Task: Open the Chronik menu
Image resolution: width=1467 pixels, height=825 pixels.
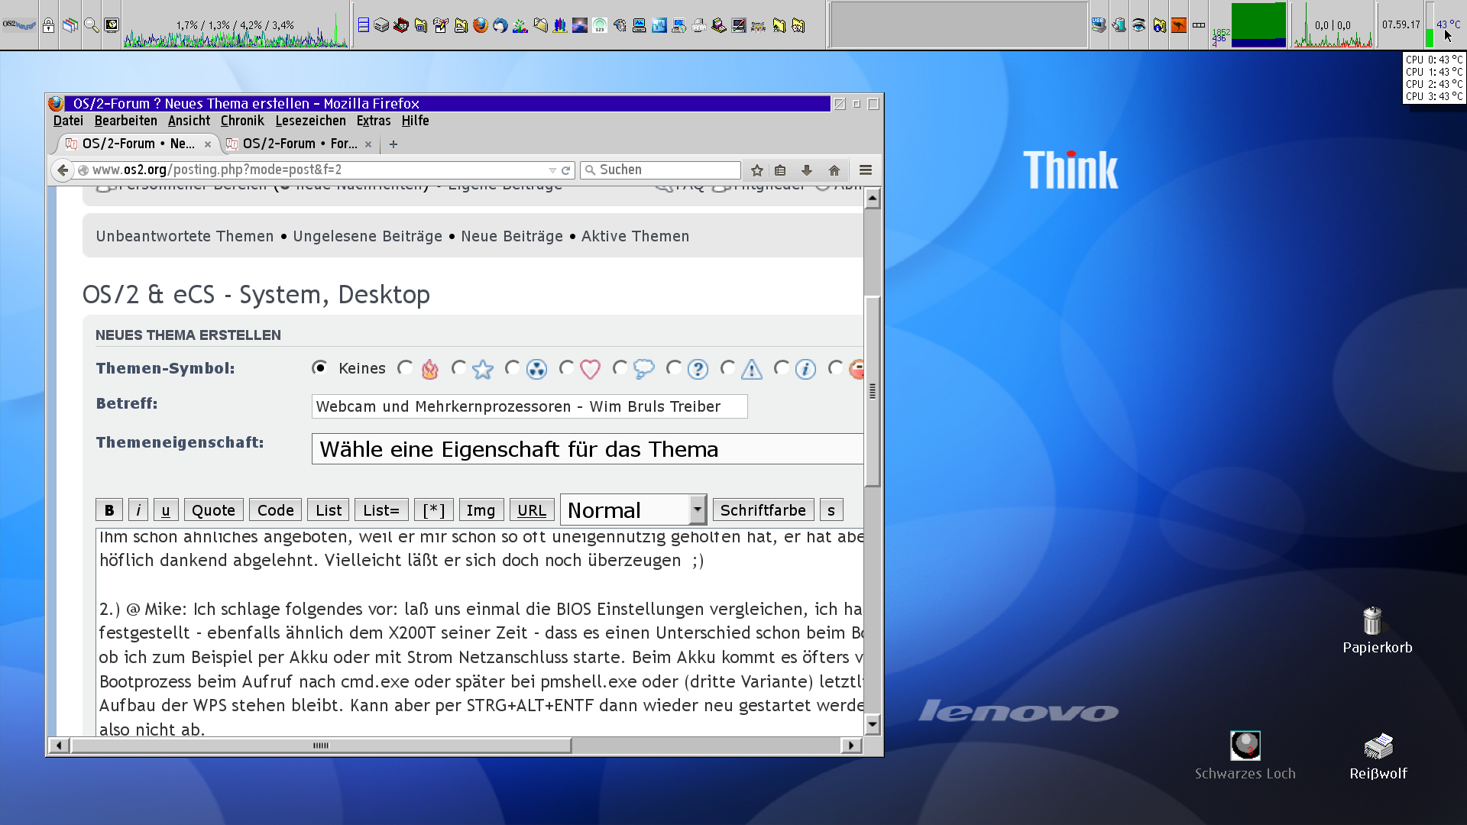Action: 242,121
